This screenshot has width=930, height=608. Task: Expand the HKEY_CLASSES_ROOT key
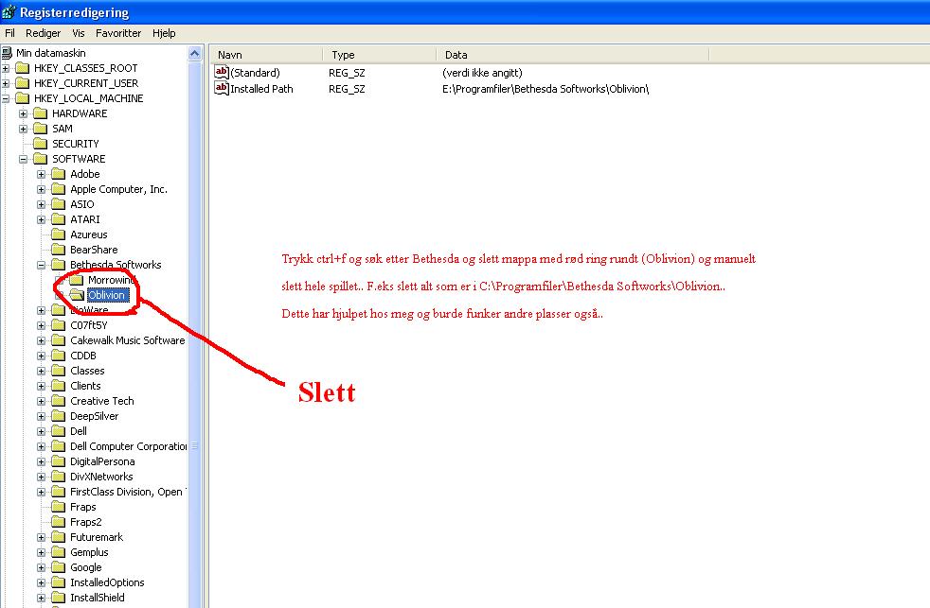click(6, 68)
